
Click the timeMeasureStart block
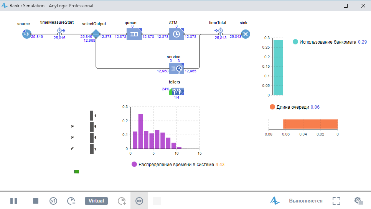pos(60,31)
